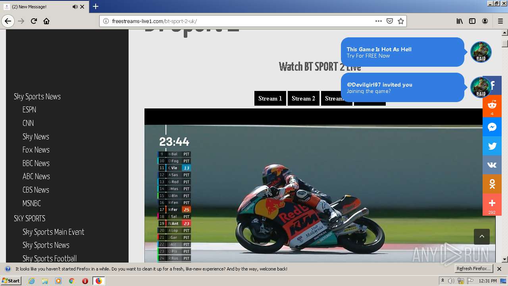Open CNN channel link
The image size is (508, 286).
[28, 123]
